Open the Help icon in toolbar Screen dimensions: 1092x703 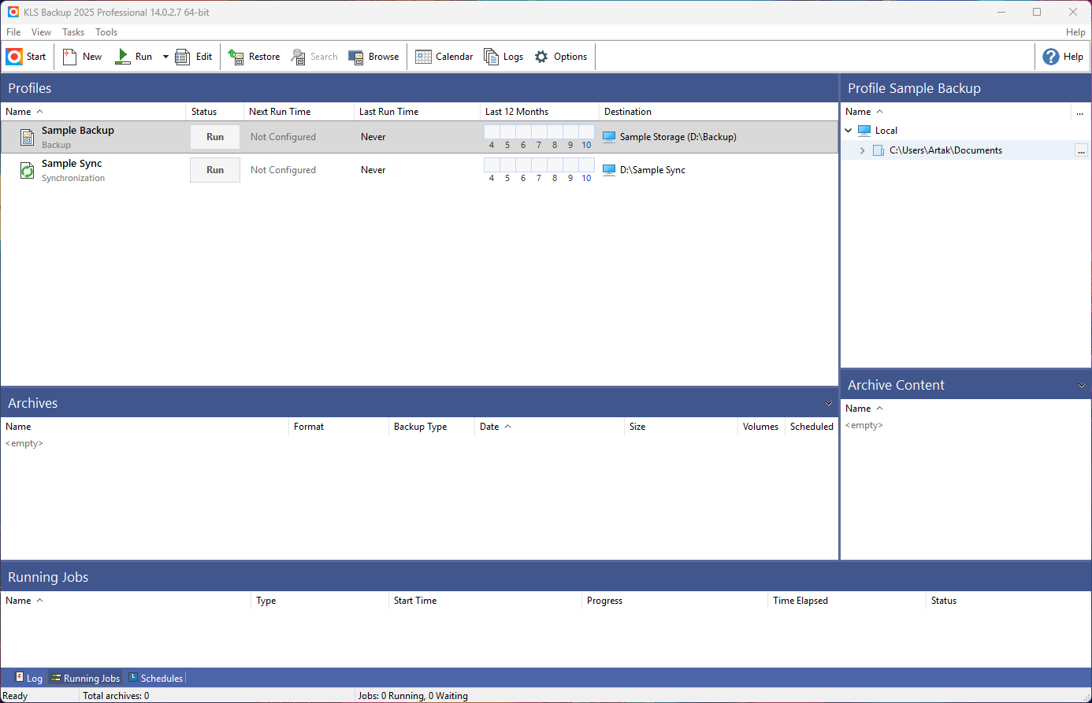(1051, 57)
